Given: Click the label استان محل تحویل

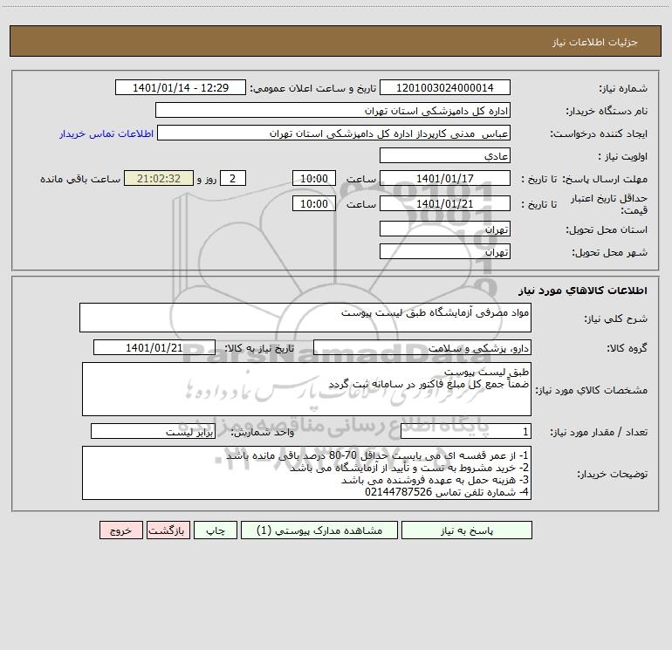Looking at the screenshot, I should pyautogui.click(x=607, y=230).
